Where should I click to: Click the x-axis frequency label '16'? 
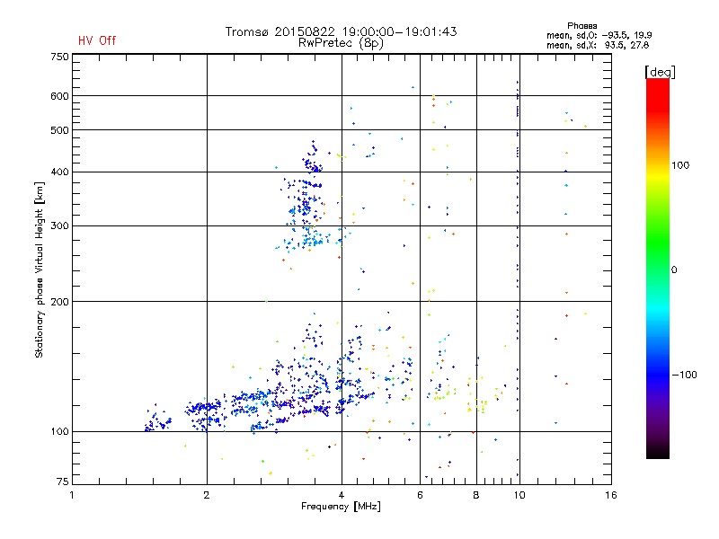pos(611,495)
